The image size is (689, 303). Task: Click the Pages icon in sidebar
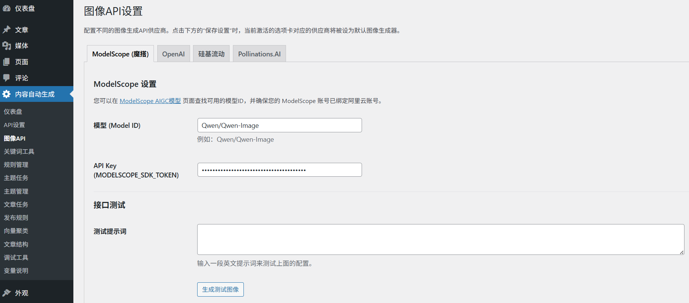pyautogui.click(x=7, y=62)
